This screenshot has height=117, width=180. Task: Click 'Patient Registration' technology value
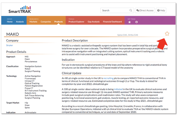[x=34, y=86]
